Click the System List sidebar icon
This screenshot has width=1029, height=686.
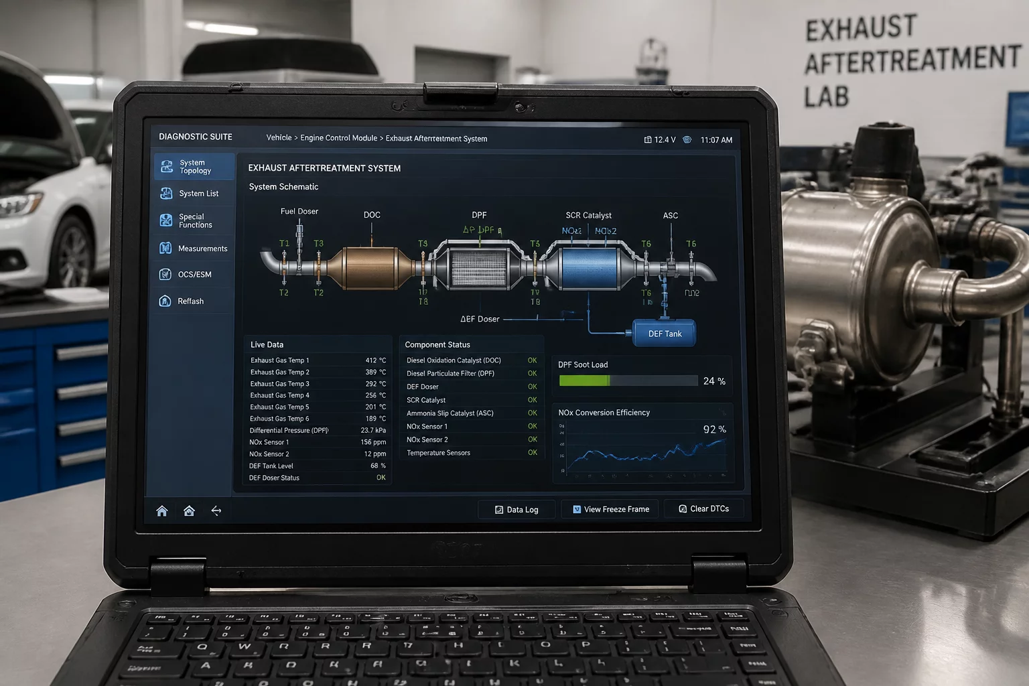coord(166,194)
